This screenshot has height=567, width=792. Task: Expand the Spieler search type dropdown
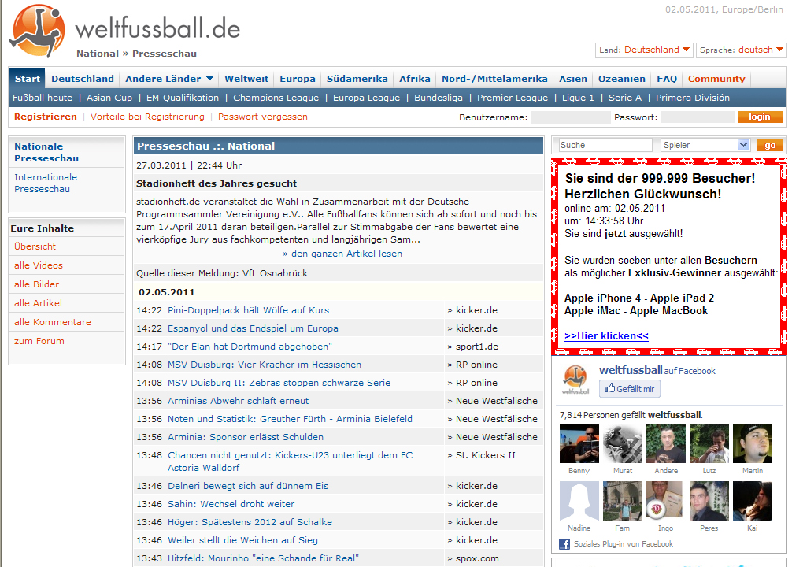click(x=705, y=145)
